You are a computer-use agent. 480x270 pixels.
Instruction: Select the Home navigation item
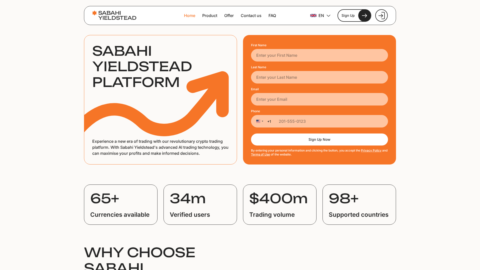click(x=189, y=15)
